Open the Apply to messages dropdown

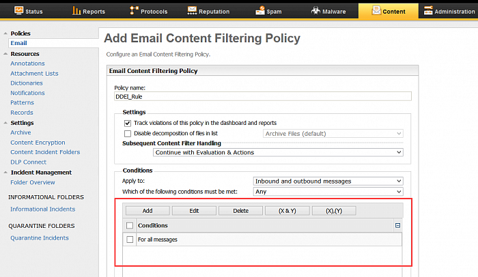pyautogui.click(x=328, y=181)
